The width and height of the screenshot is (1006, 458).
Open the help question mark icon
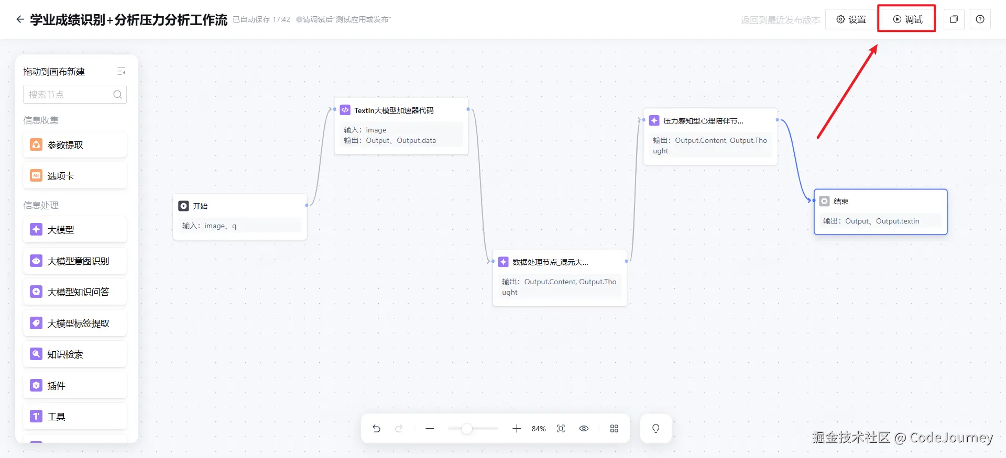(x=980, y=19)
